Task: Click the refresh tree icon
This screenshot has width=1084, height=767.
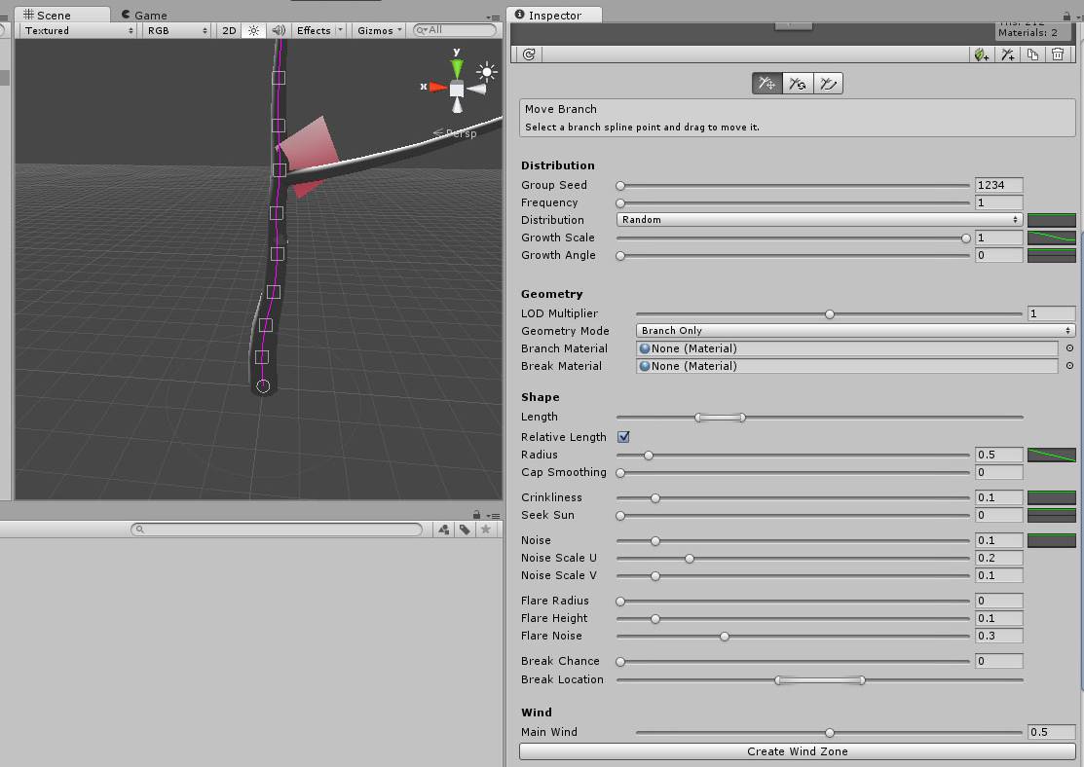Action: pyautogui.click(x=529, y=55)
